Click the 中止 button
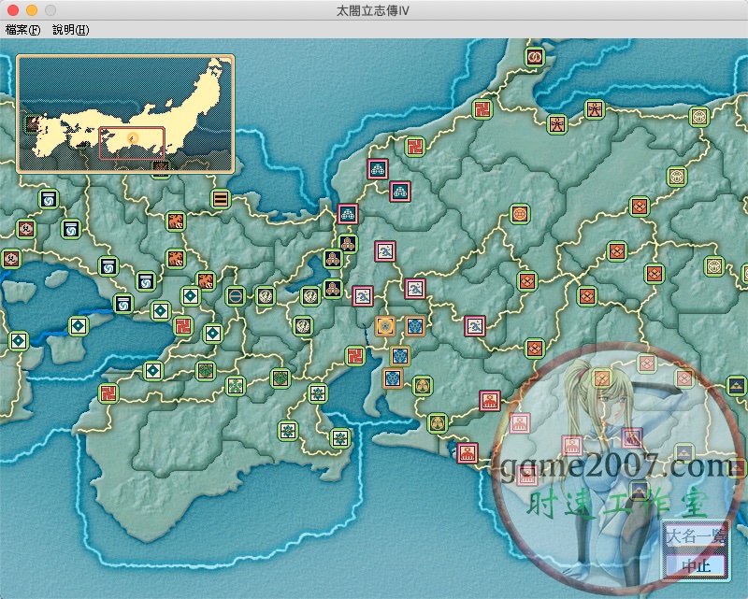The height and width of the screenshot is (599, 748). [696, 565]
